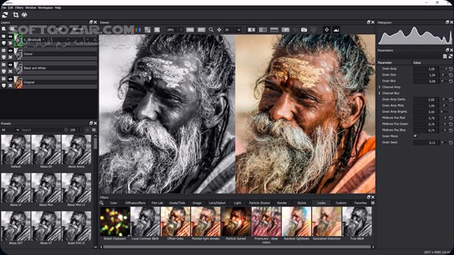The image size is (454, 255).
Task: Open the Workspace menu
Action: click(x=45, y=8)
